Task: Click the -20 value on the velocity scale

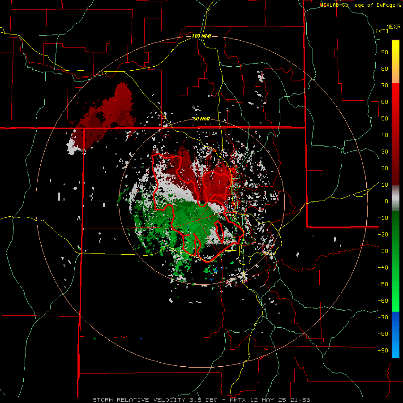Action: pyautogui.click(x=383, y=235)
